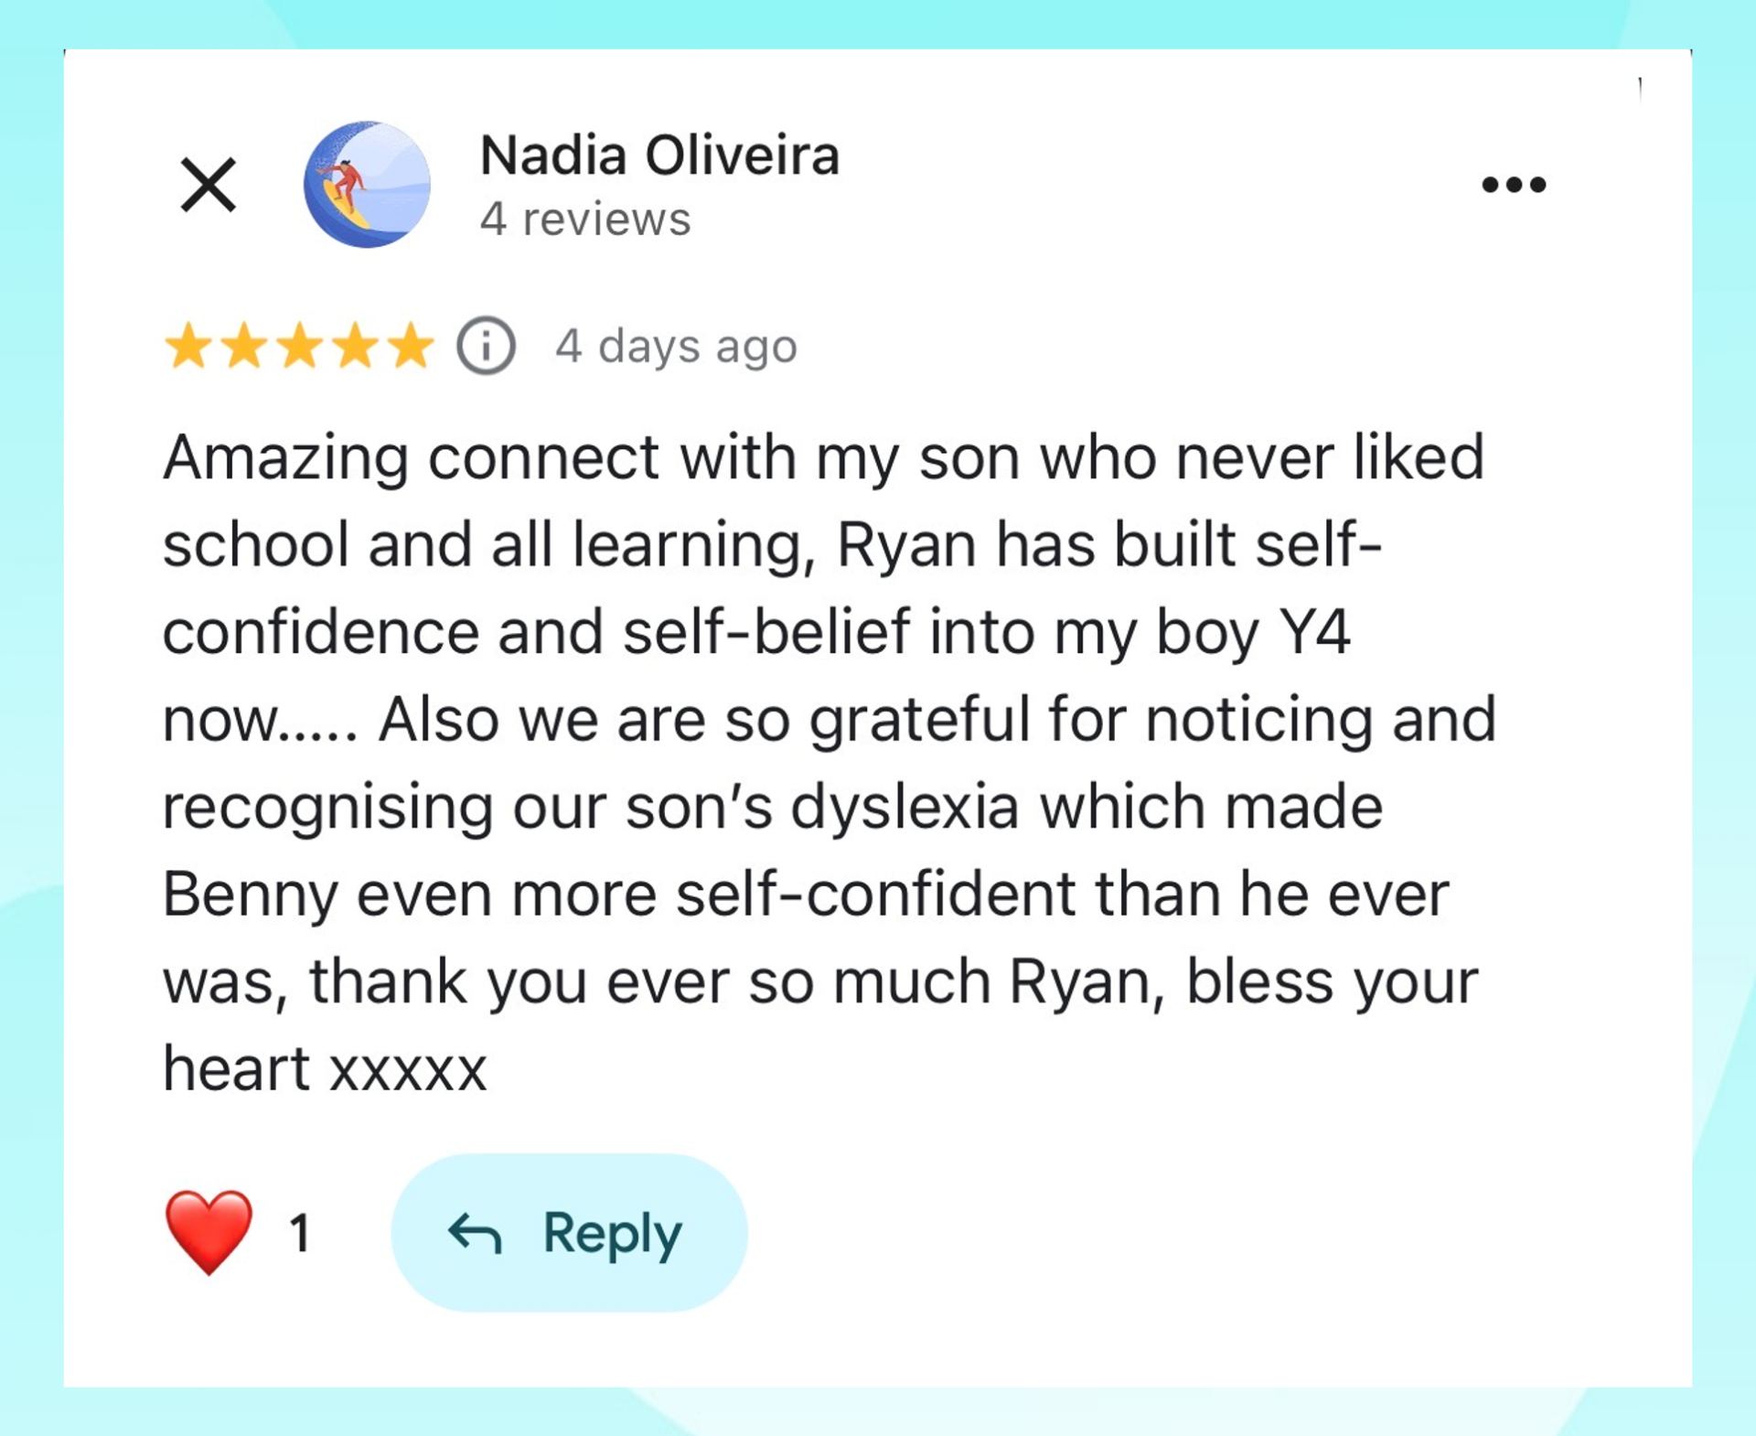This screenshot has width=1756, height=1436.
Task: View the reviewer's 4 reviews
Action: tap(585, 220)
